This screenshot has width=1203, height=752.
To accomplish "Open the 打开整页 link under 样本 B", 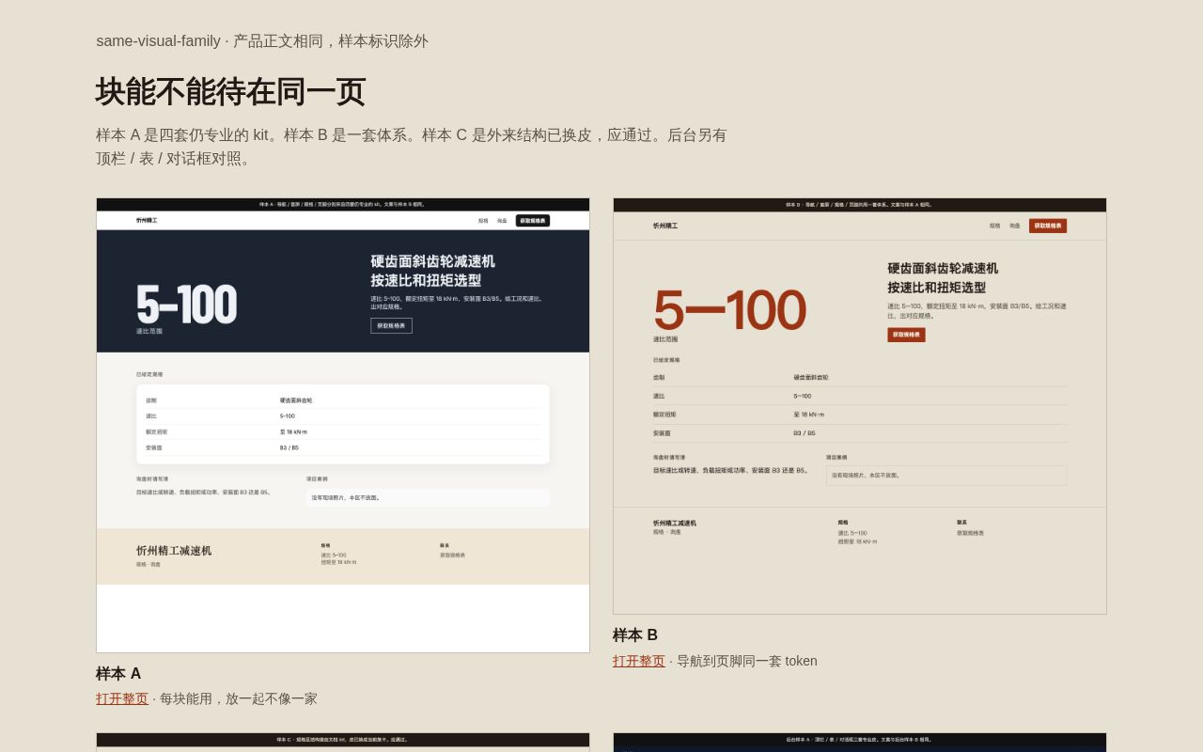I will point(639,661).
